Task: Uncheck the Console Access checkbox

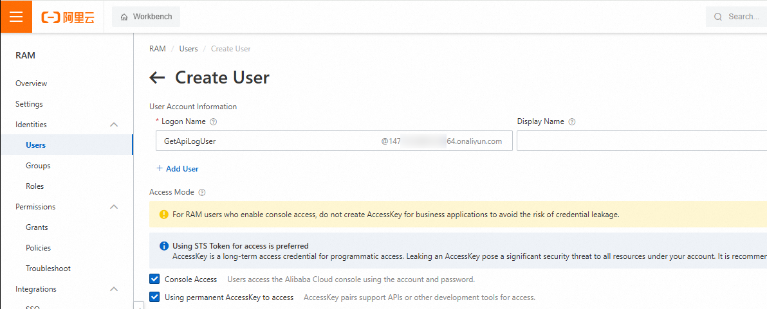Action: pos(154,279)
